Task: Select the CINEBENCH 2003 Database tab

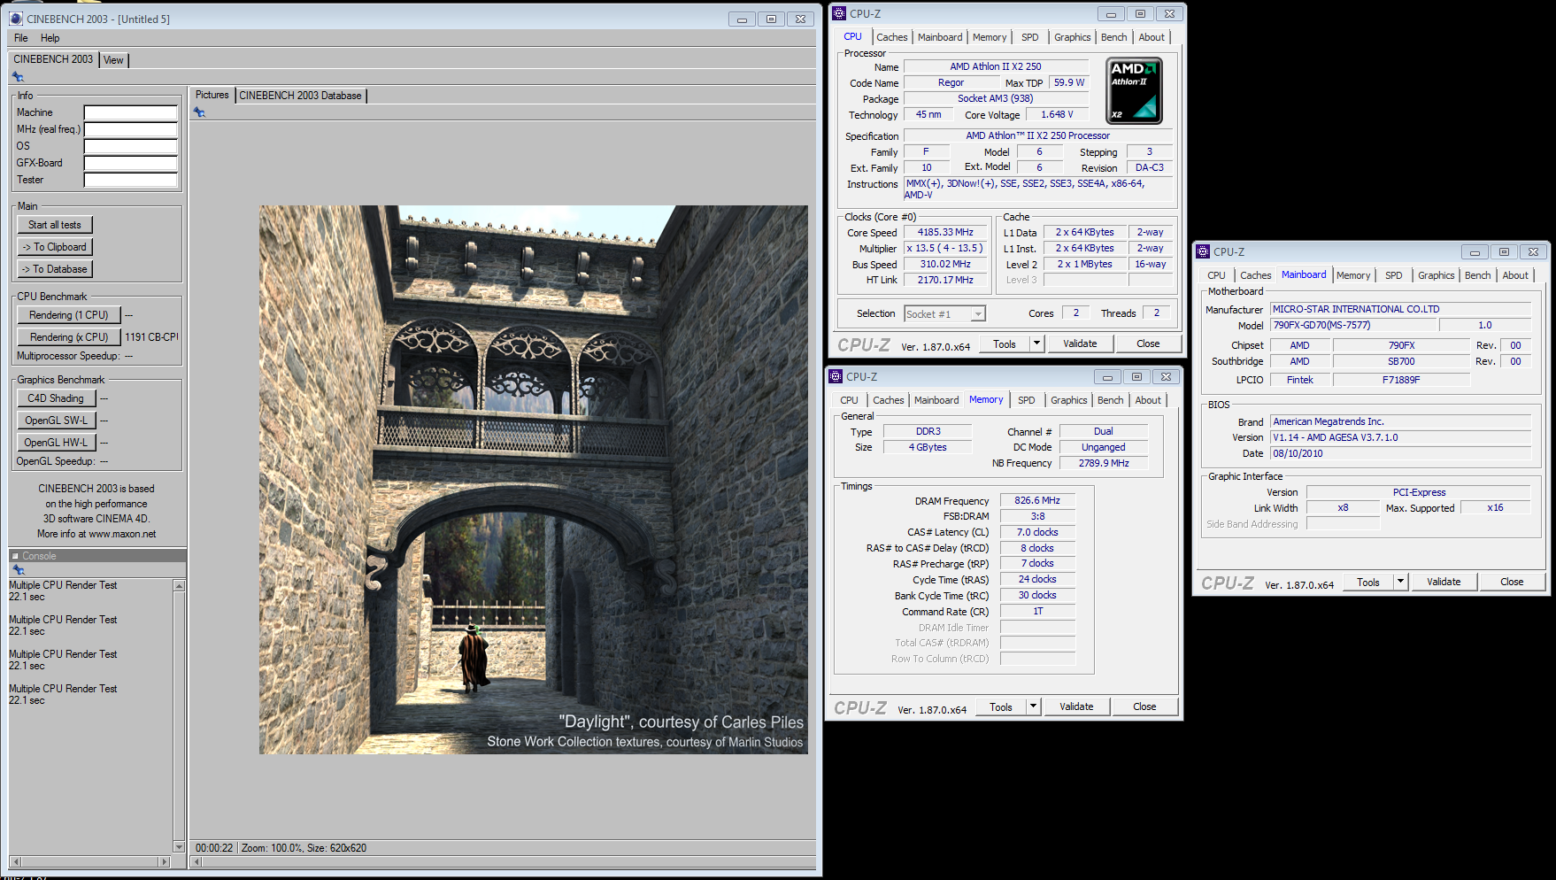Action: (x=300, y=96)
